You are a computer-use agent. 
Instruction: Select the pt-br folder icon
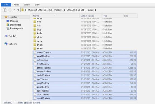pyautogui.click(x=35, y=37)
